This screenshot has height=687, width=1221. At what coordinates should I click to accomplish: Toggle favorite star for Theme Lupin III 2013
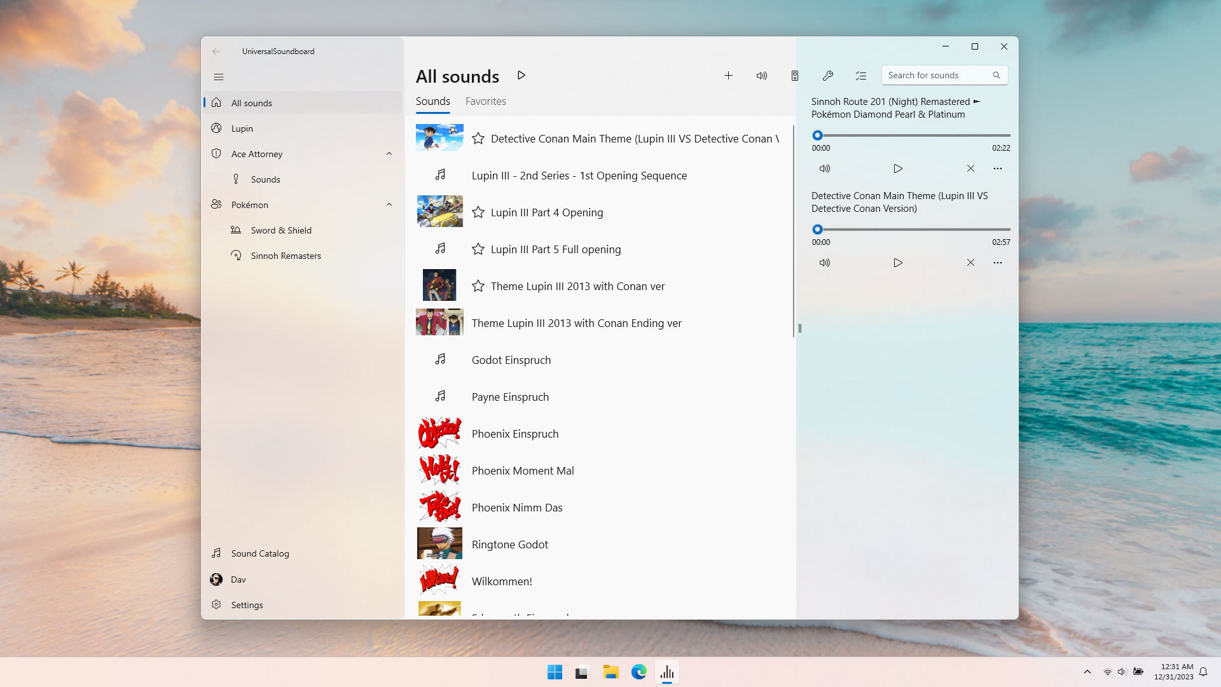click(x=478, y=286)
